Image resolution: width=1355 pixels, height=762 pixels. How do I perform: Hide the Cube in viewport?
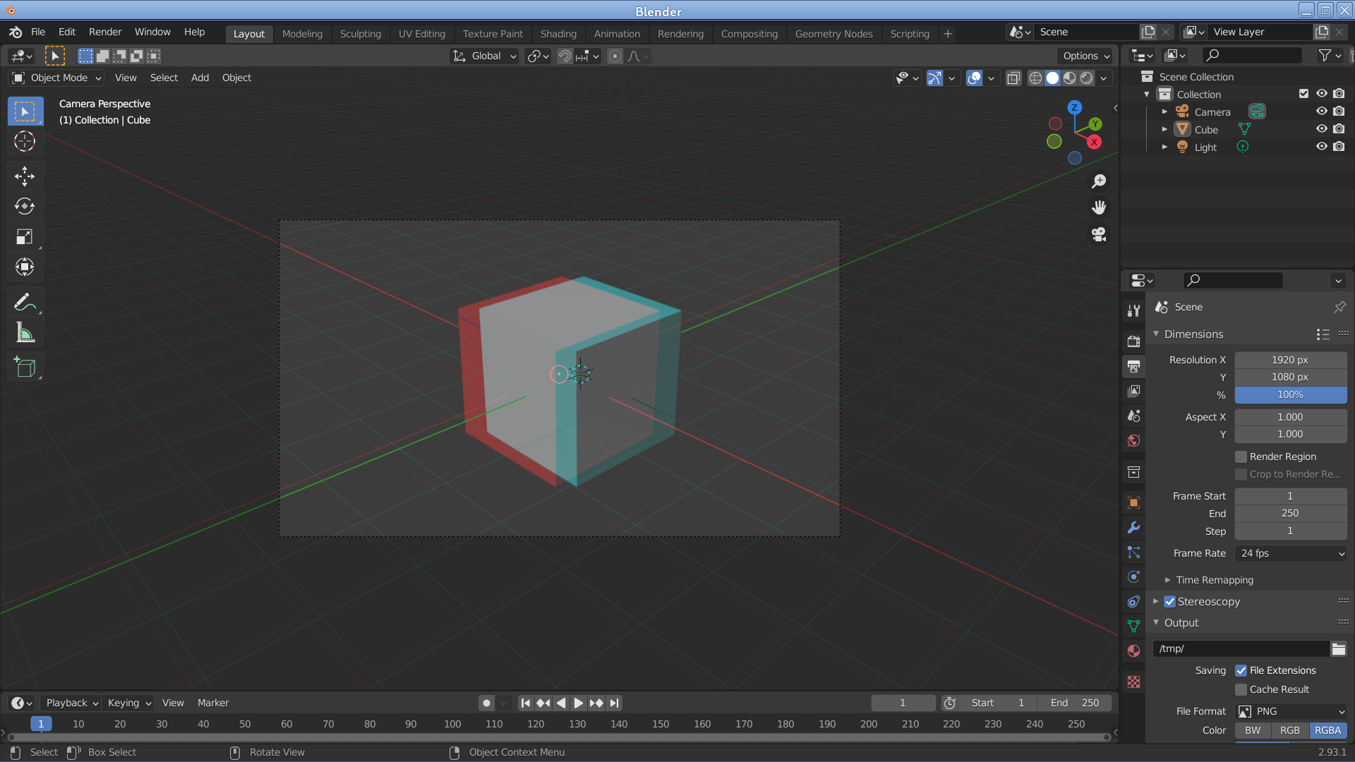click(x=1321, y=129)
